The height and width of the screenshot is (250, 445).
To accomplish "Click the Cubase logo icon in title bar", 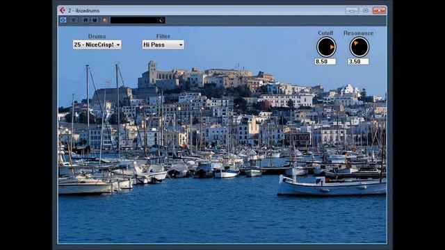I will click(x=63, y=10).
